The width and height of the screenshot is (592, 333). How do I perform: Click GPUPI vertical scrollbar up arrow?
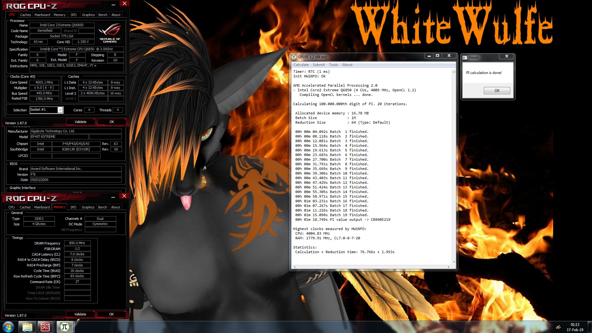pos(454,72)
